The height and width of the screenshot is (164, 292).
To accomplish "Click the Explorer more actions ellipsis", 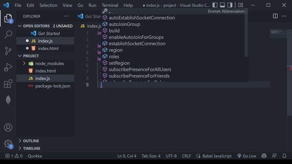I will click(x=66, y=16).
